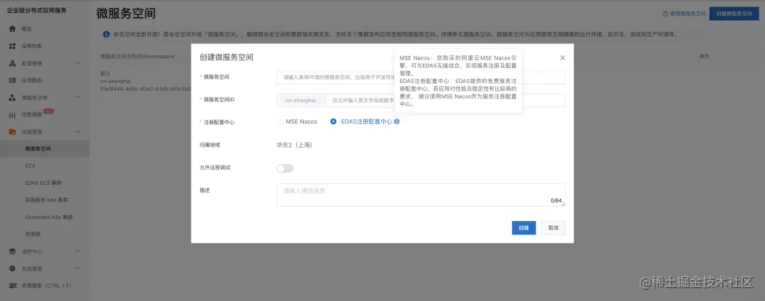Click the sliders icon beside 任务调度
The image size is (765, 301).
[x=13, y=115]
